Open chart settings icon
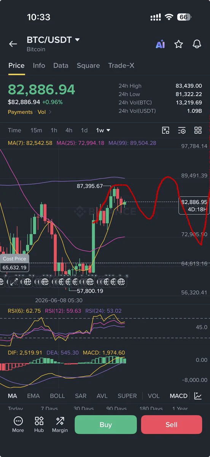 pos(182,130)
